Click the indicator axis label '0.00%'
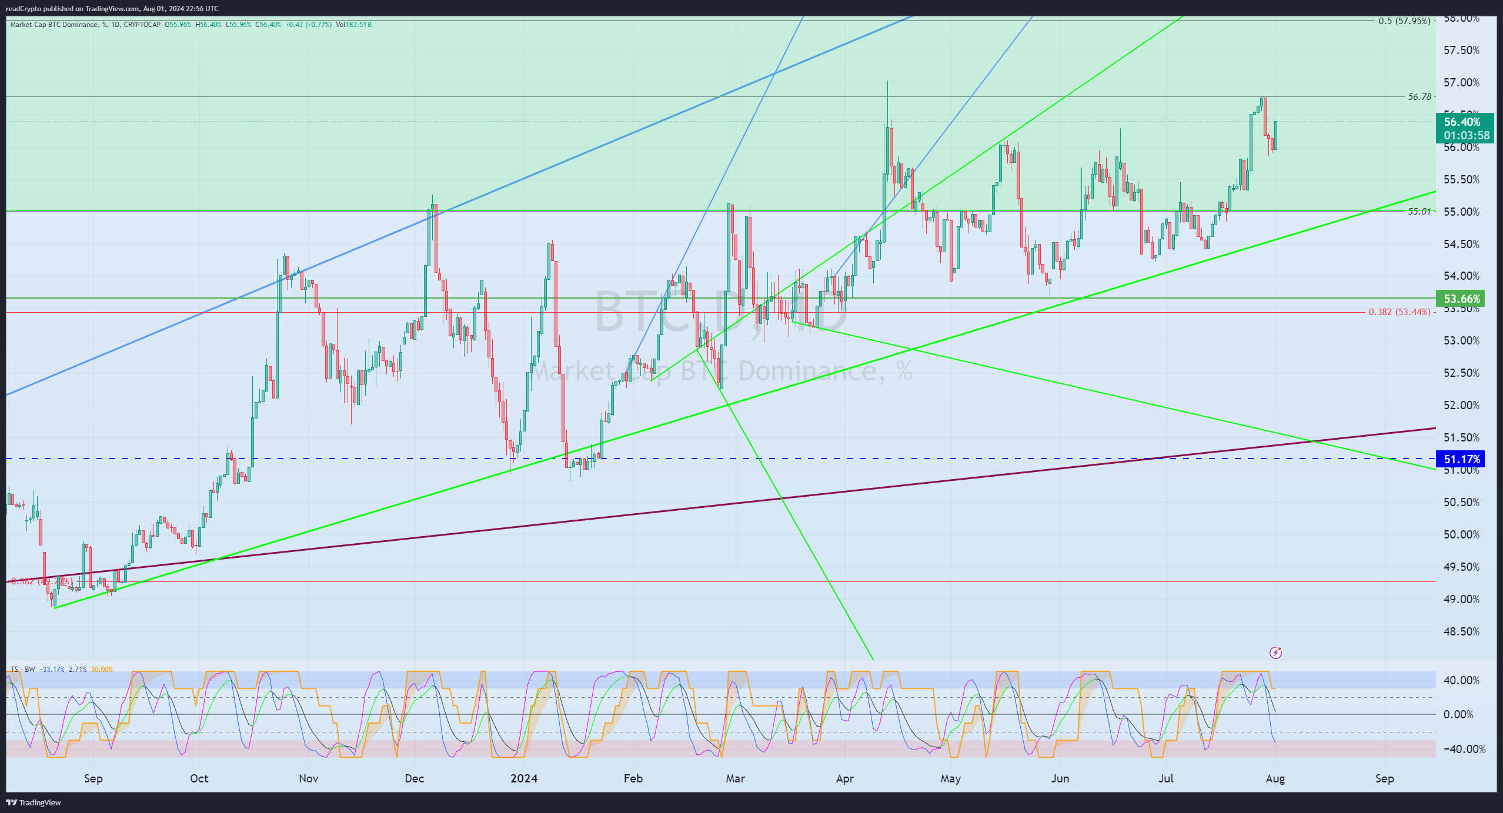This screenshot has height=813, width=1503. 1458,714
